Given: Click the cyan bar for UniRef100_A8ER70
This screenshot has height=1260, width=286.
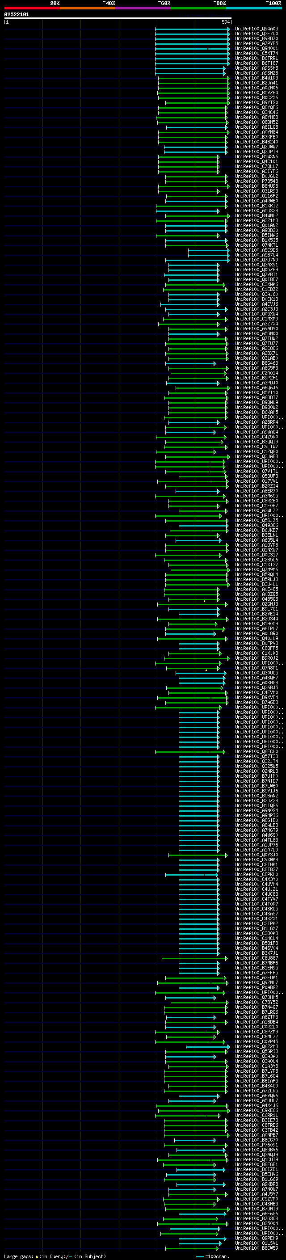Looking at the screenshot, I should (x=198, y=491).
